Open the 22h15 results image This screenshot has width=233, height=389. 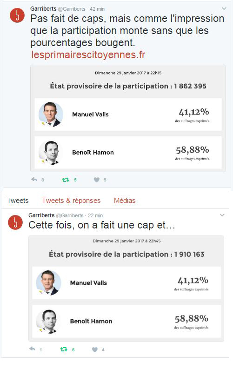click(128, 118)
